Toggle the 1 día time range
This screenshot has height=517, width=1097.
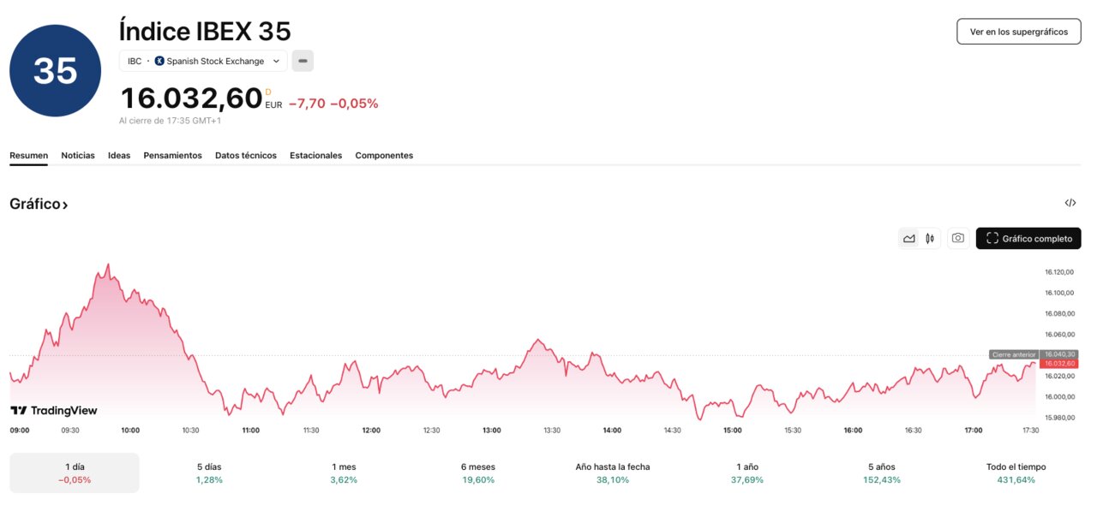(x=74, y=472)
